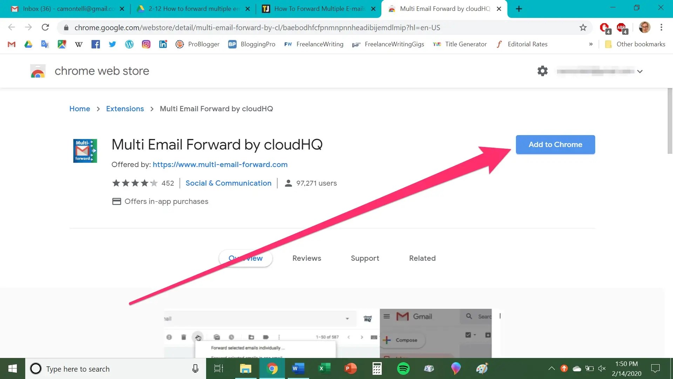This screenshot has width=673, height=379.
Task: Open the Gmail bookmark icon
Action: point(12,44)
